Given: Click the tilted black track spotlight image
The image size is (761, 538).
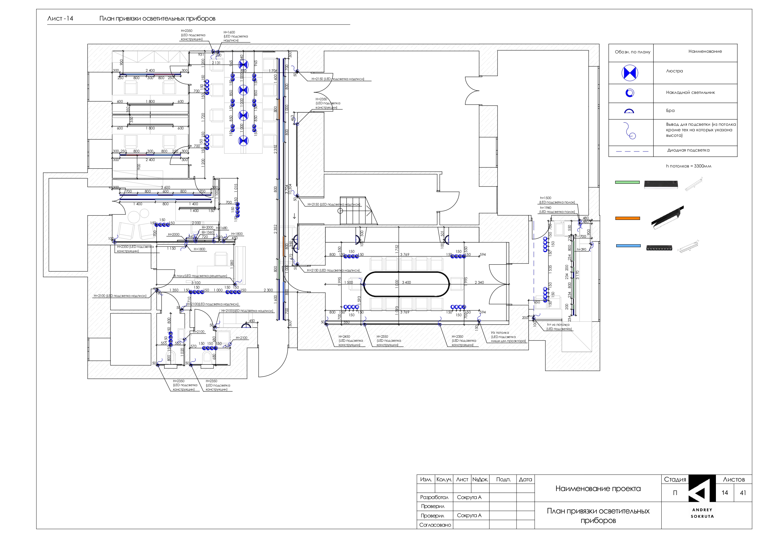Looking at the screenshot, I should (x=667, y=217).
